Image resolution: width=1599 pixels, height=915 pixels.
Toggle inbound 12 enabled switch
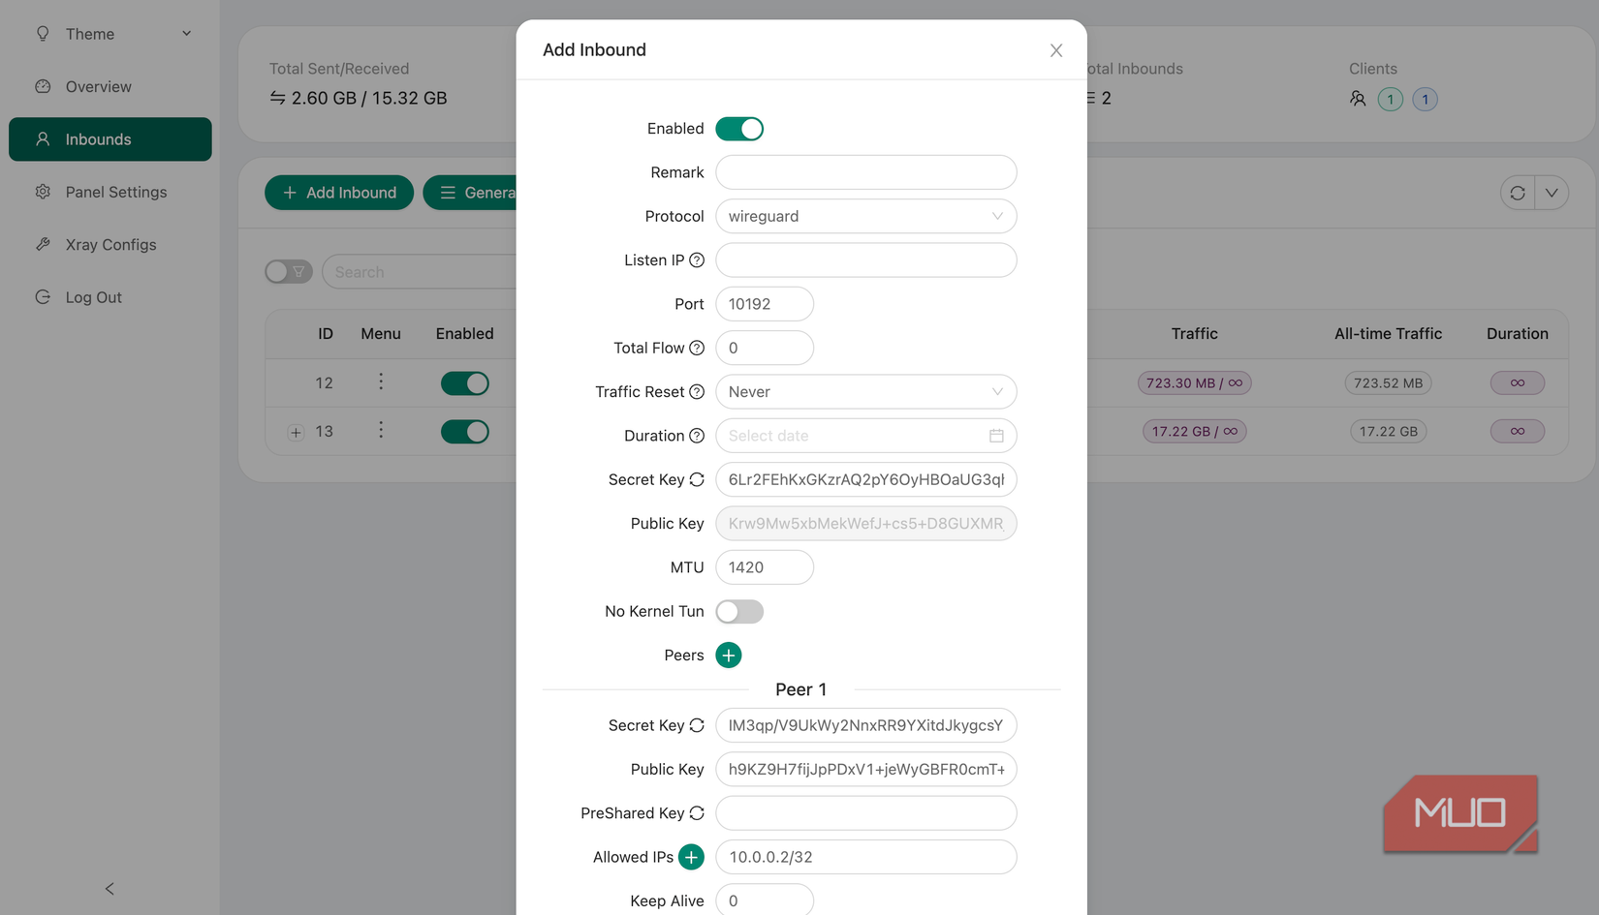465,383
